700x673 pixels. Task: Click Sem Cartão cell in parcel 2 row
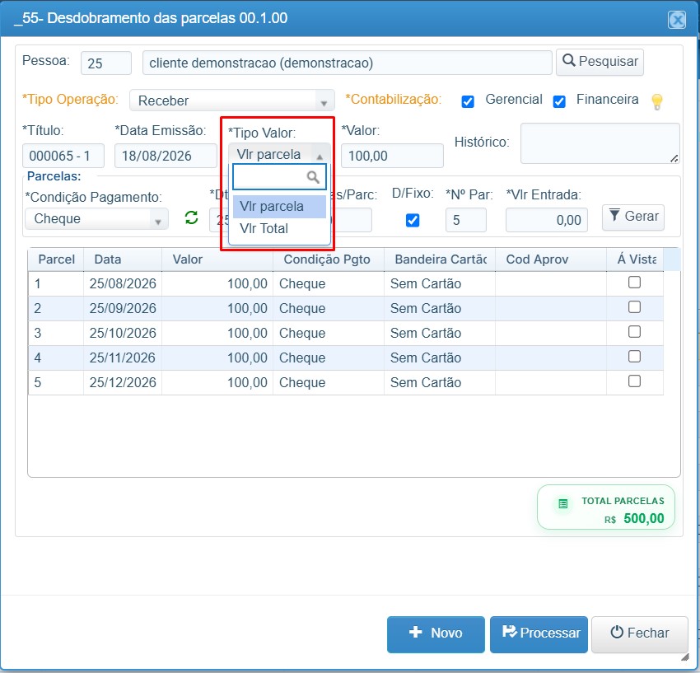(x=440, y=308)
